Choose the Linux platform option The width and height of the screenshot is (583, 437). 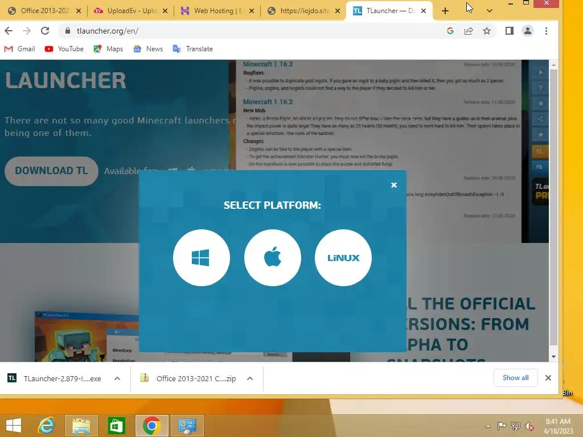tap(343, 258)
